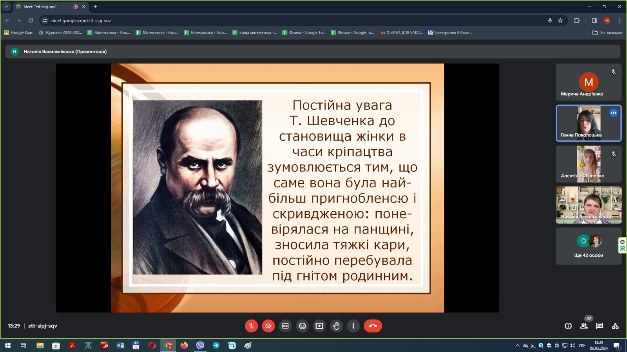Viewport: 627px width, 352px height.
Task: Open the tab search dropdown arrow
Action: coord(6,6)
